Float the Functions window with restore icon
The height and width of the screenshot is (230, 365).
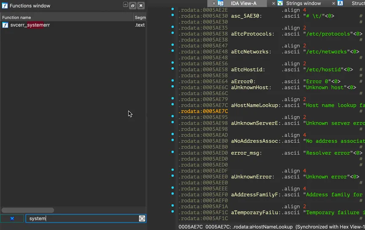[x=132, y=5]
